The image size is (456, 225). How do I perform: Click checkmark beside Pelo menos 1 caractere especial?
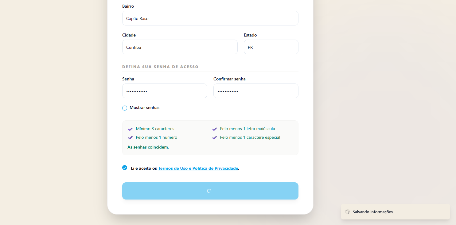click(215, 138)
